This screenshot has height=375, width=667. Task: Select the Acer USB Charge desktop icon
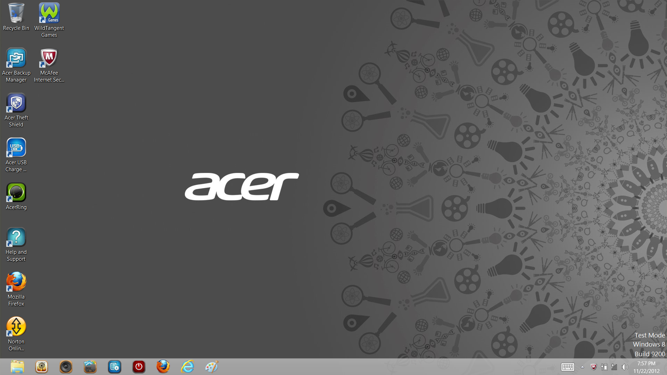pos(16,155)
